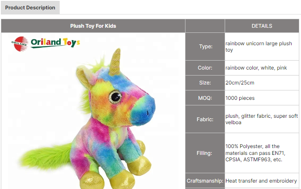Select the MOQ: label cell
The image size is (301, 189).
pyautogui.click(x=205, y=98)
